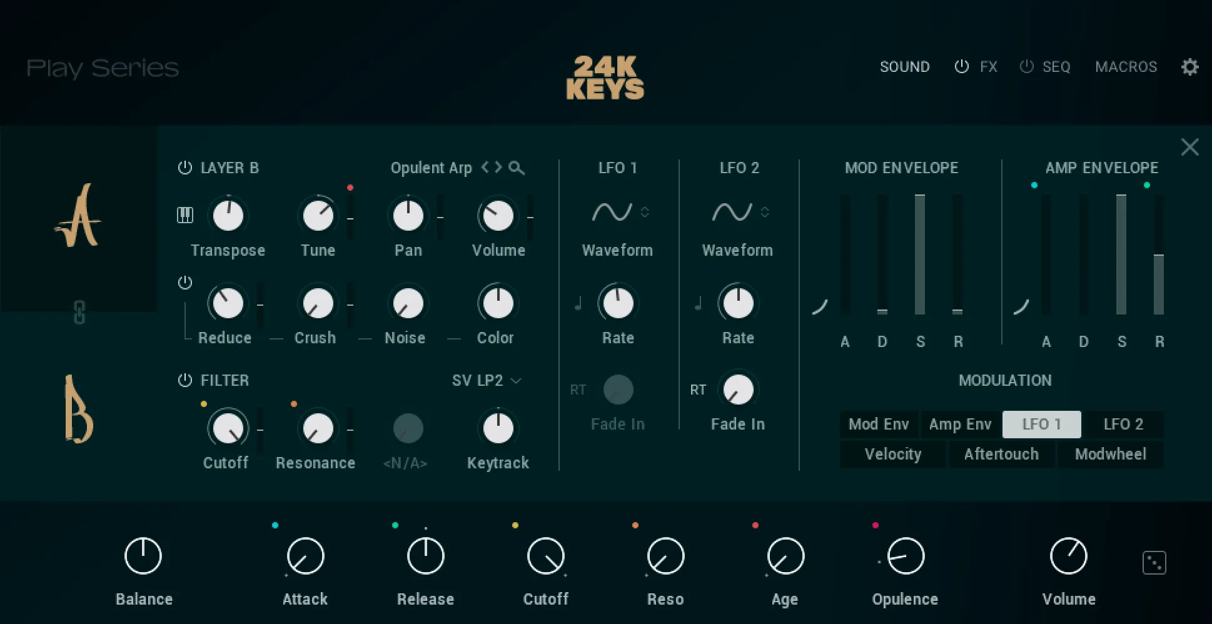
Task: Select LFO 2 as modulation source
Action: [1123, 424]
